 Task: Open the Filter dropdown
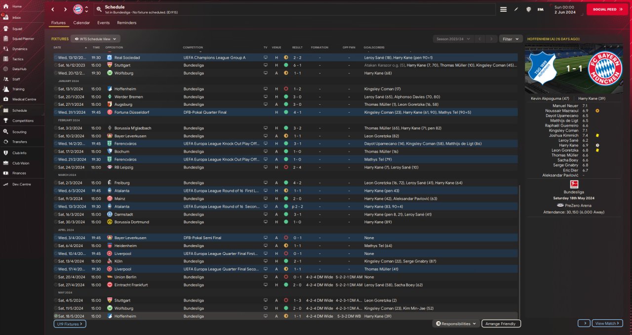511,39
